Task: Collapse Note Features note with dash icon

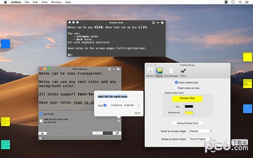Action: pos(114,69)
